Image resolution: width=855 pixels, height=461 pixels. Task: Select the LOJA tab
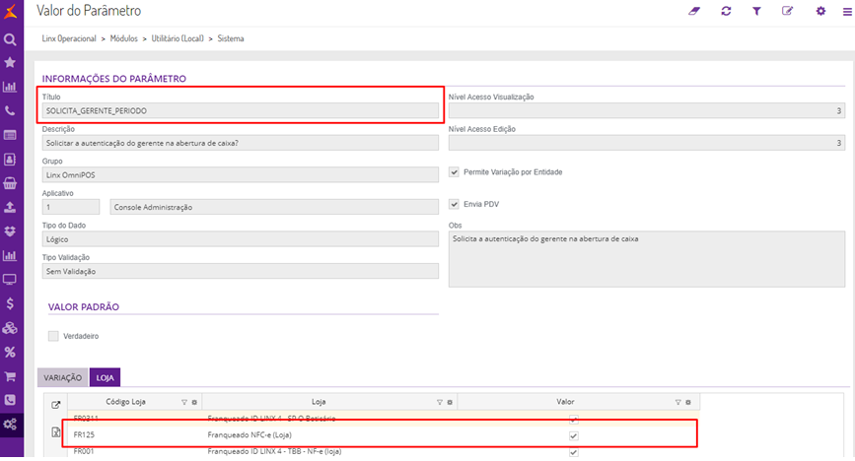pyautogui.click(x=105, y=377)
